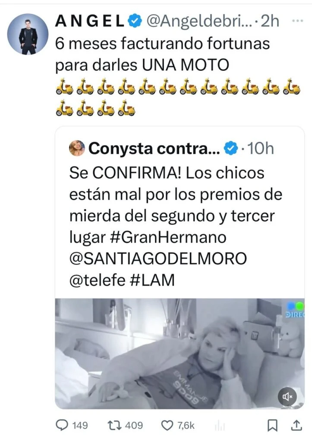Open ANGEL's profile picture avatar
The height and width of the screenshot is (442, 312).
[28, 34]
